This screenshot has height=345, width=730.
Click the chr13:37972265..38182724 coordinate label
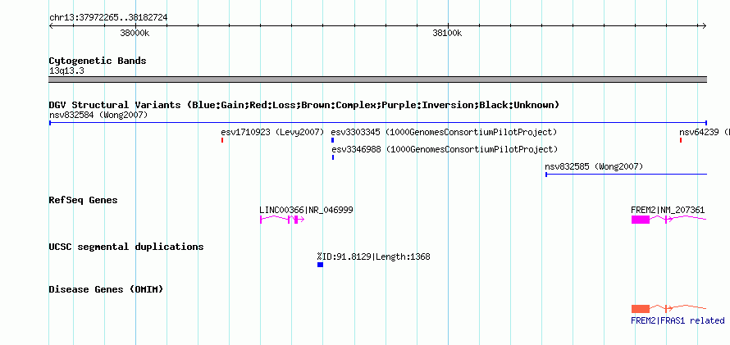tap(108, 18)
